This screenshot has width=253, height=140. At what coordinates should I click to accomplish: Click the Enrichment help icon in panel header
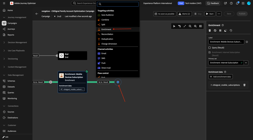coord(223,25)
